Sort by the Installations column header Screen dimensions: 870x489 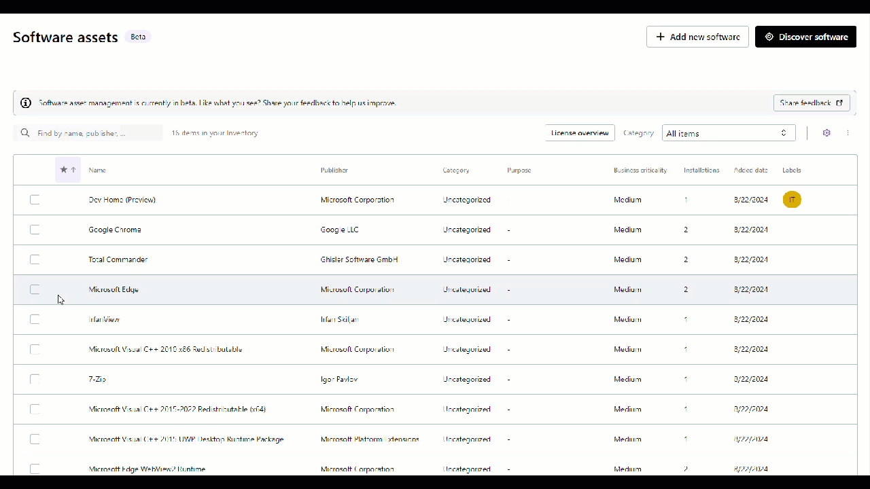pos(701,170)
